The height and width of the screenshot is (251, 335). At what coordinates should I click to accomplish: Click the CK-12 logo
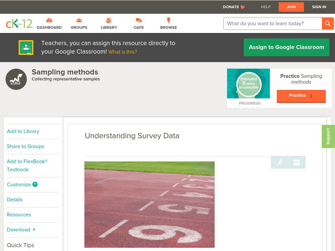[x=19, y=23]
